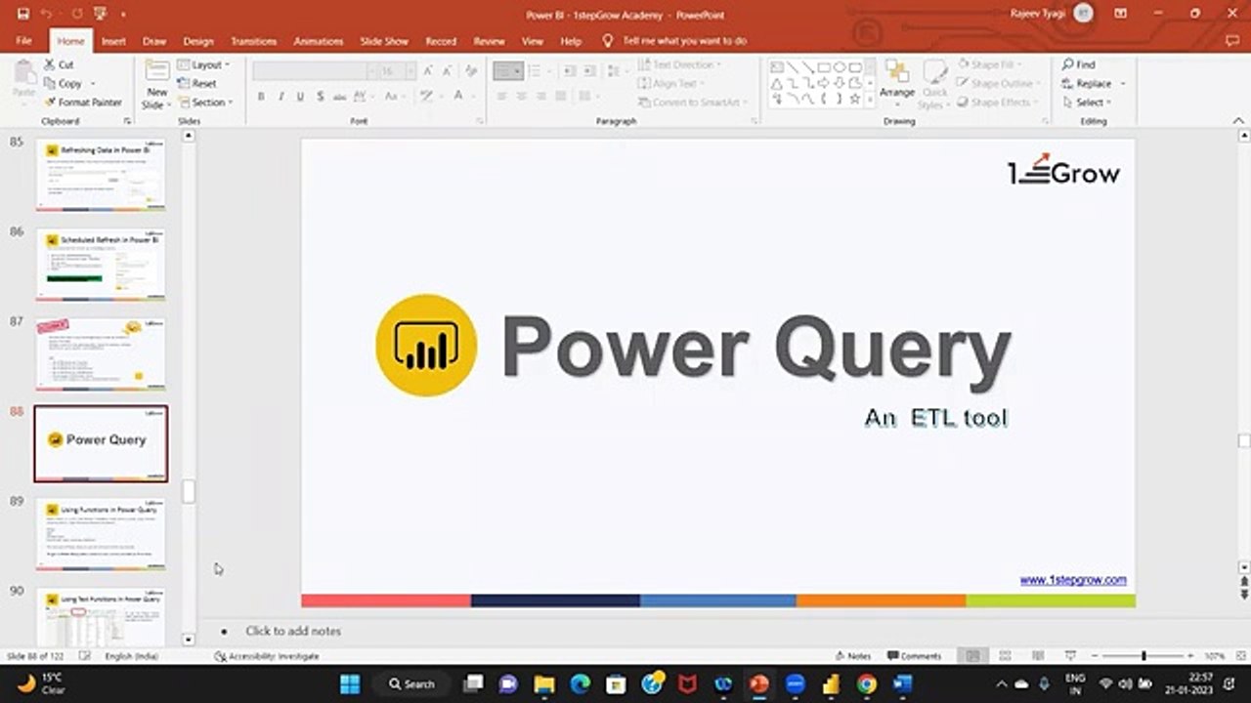Select the Format Painter tool
Image resolution: width=1251 pixels, height=703 pixels.
(x=82, y=103)
